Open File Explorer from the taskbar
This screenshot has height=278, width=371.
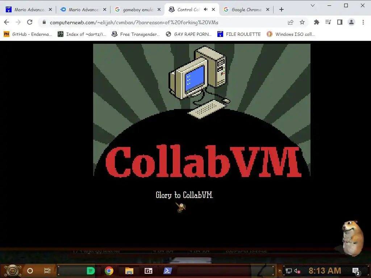click(x=129, y=271)
